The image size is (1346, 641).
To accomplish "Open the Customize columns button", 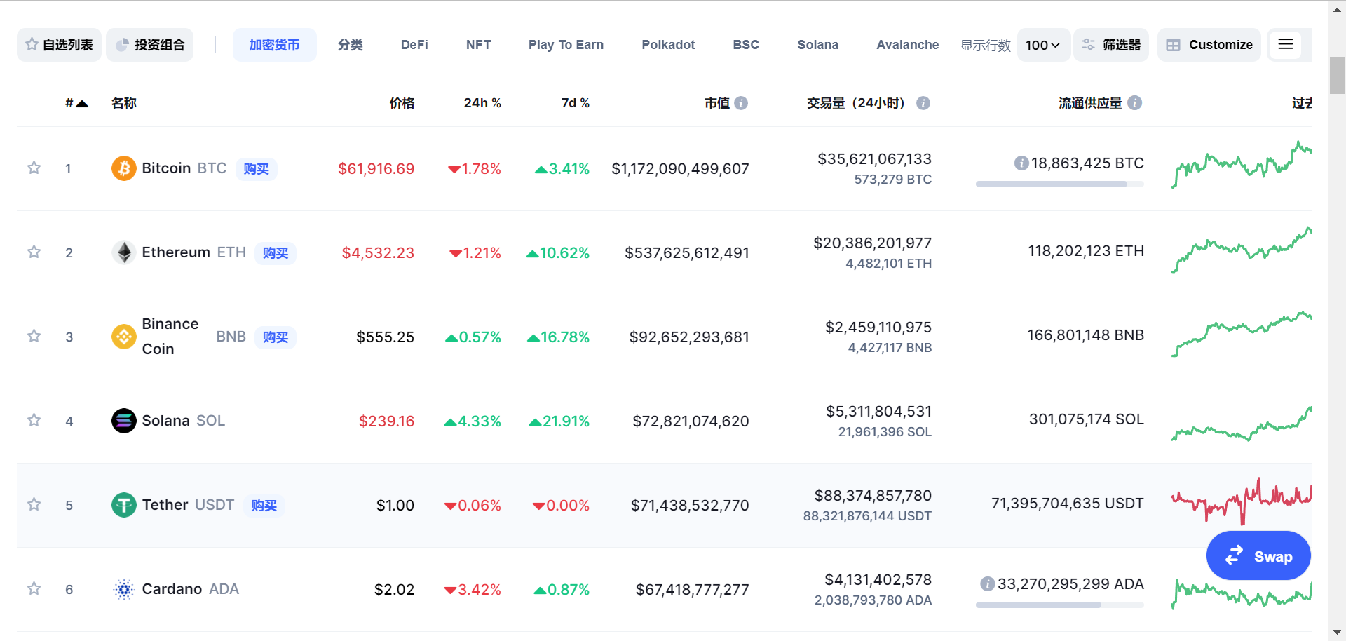I will coord(1209,45).
